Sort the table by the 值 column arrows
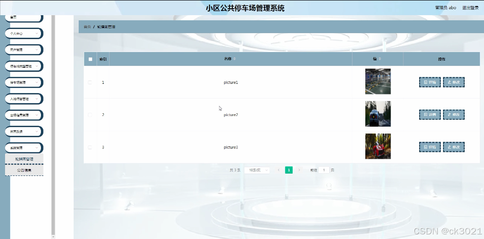Viewport: 484px width, 239px height. (x=380, y=59)
